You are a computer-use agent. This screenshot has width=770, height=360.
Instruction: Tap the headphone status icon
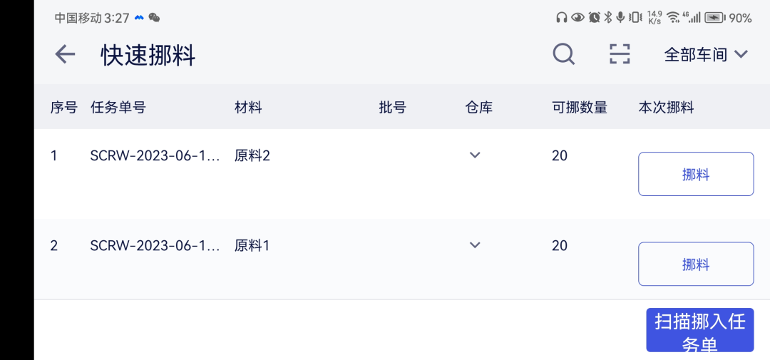pos(561,18)
